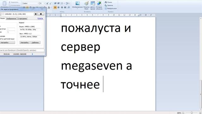The image size is (202, 114).
Task: Pause recording with Bandicam pause button
Action: [36, 14]
